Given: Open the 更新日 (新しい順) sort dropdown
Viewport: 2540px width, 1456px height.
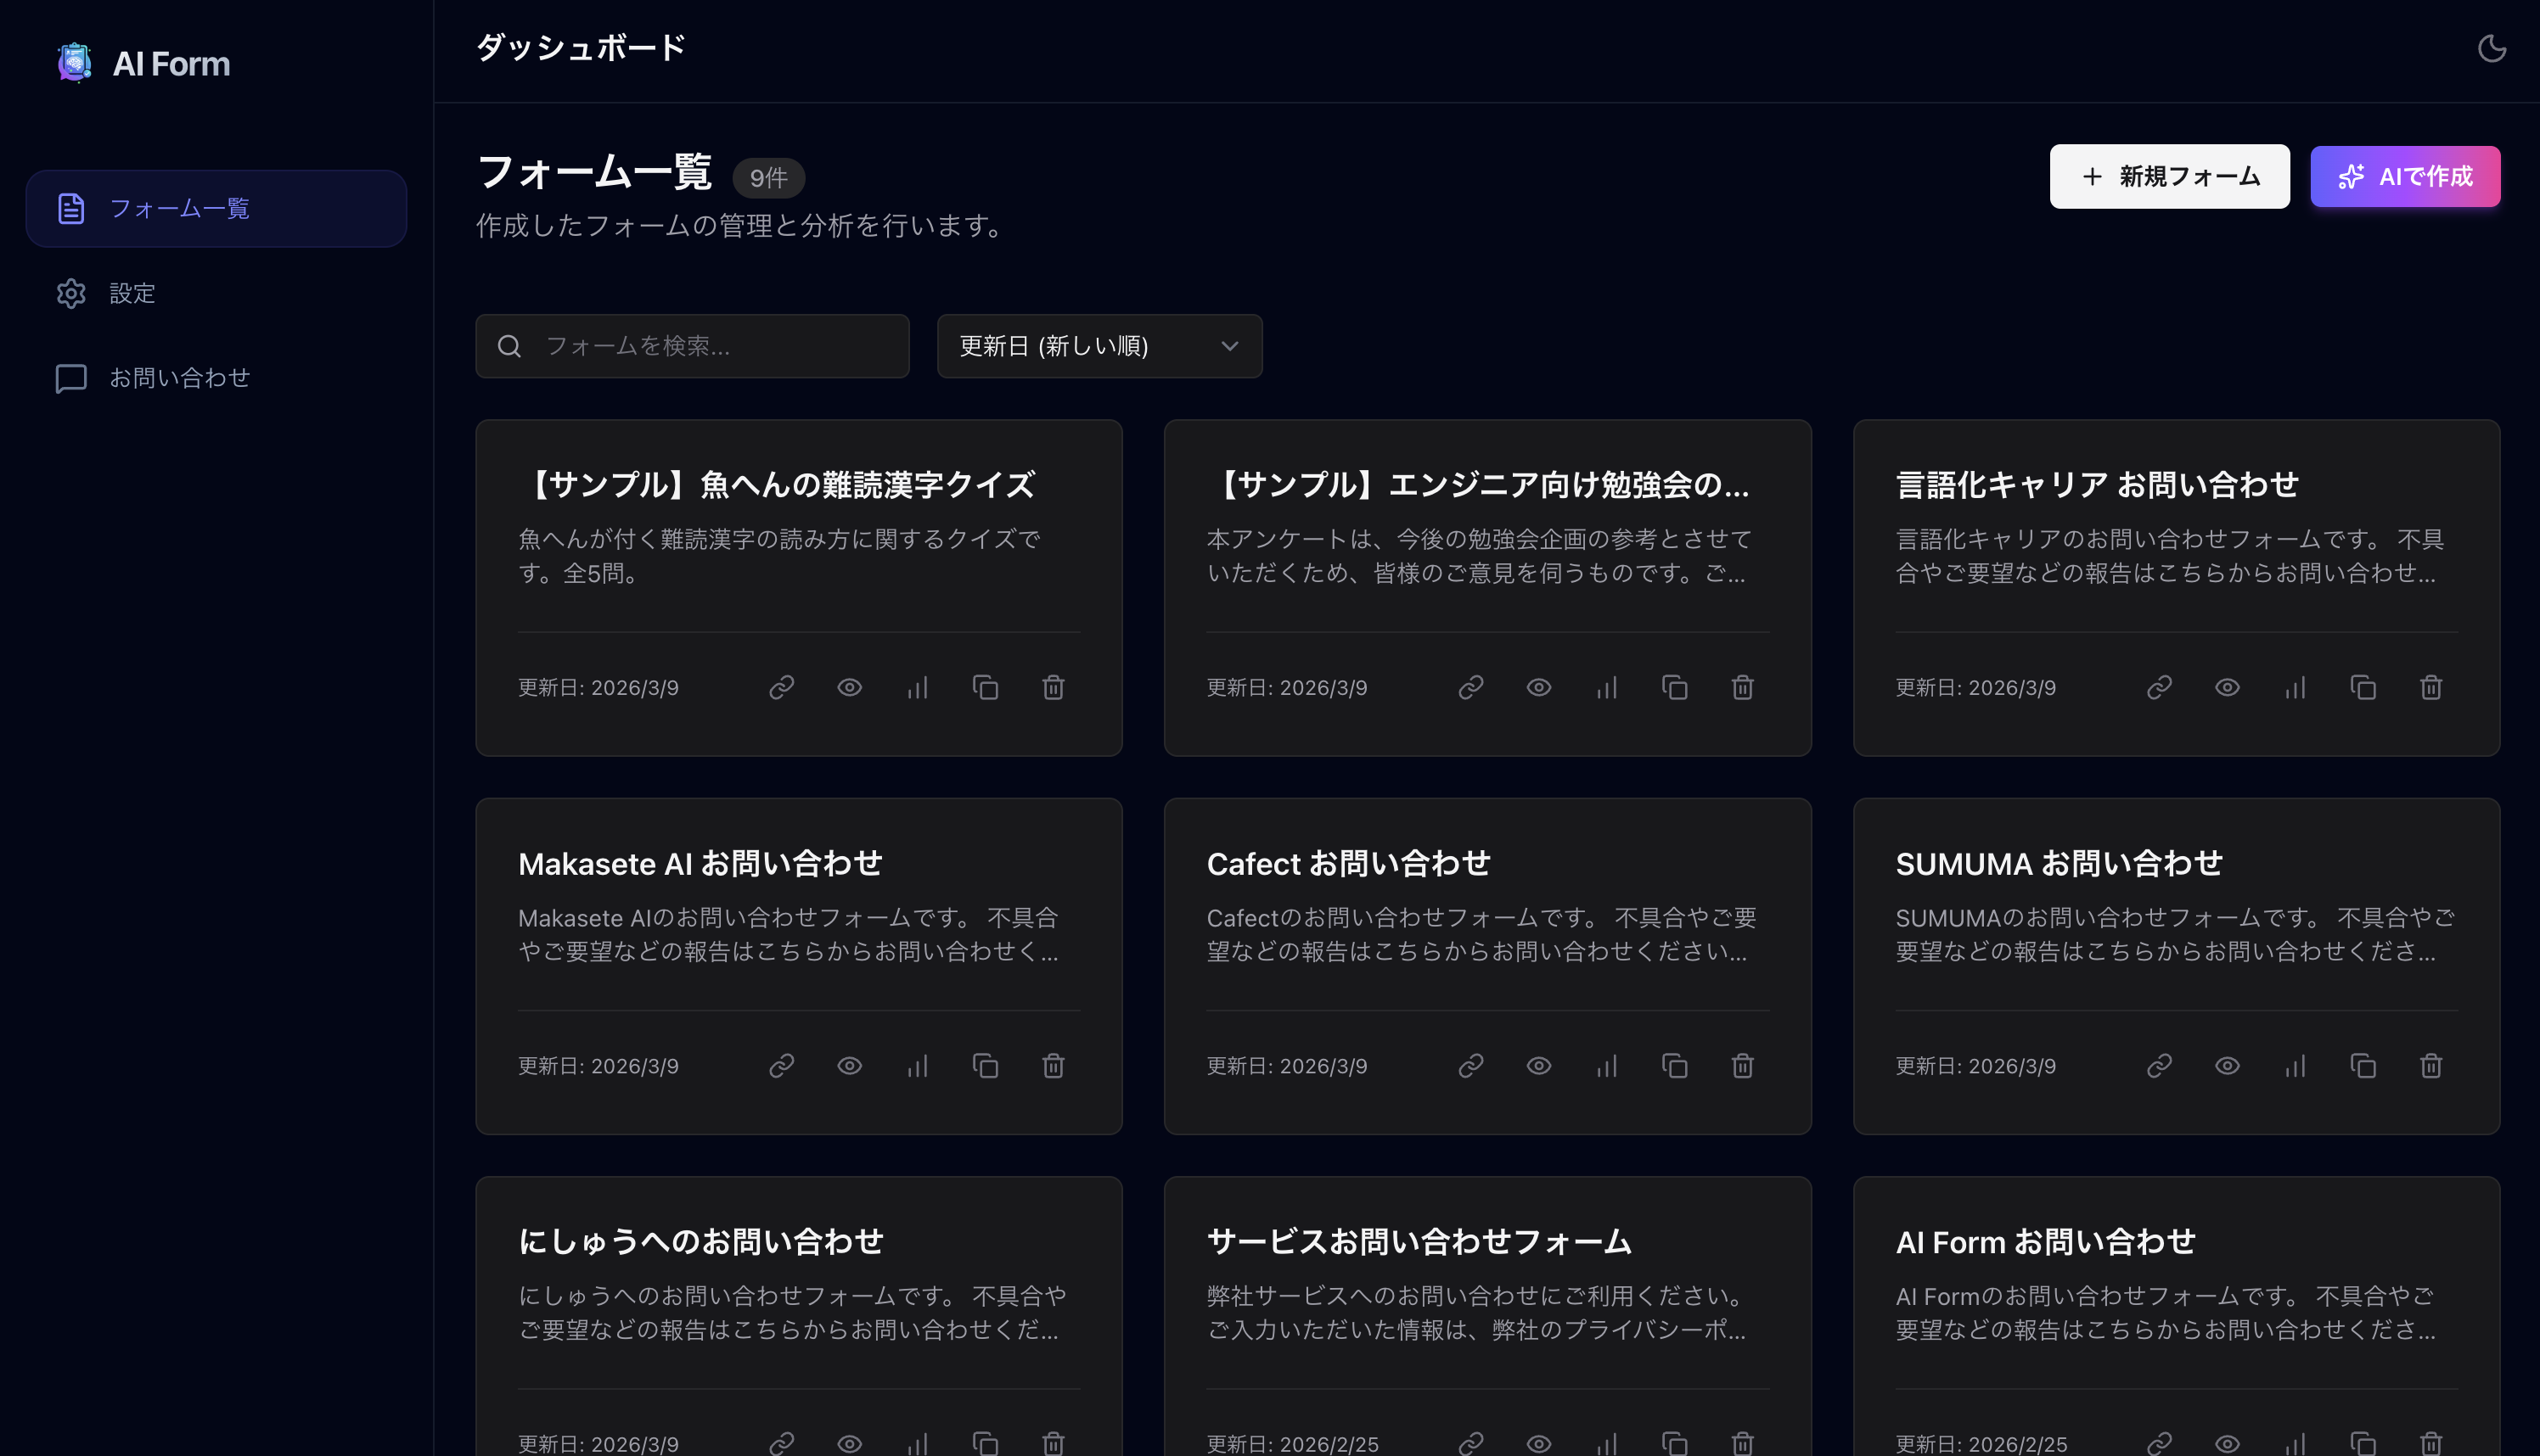Looking at the screenshot, I should 1099,346.
